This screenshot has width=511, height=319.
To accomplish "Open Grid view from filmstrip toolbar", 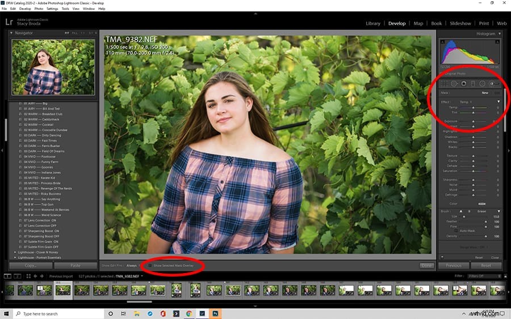I will tap(28, 276).
